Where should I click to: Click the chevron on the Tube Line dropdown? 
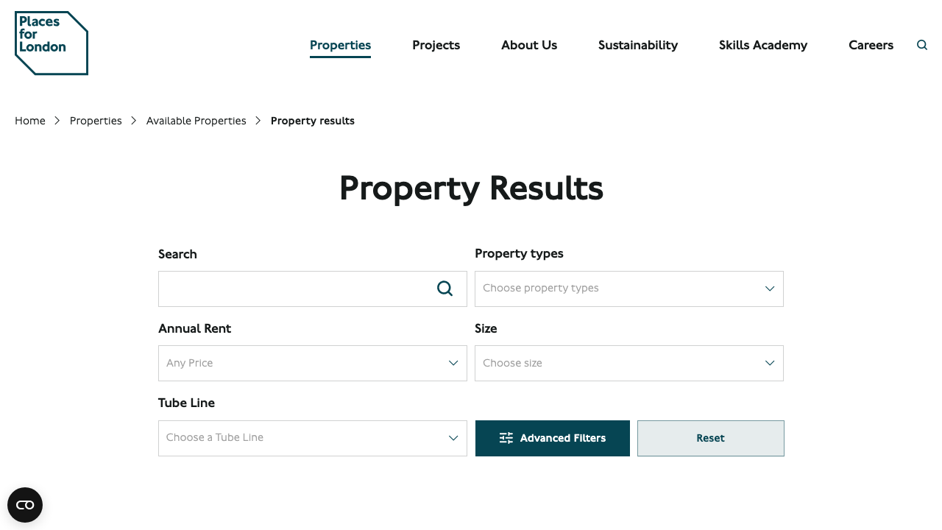coord(453,438)
